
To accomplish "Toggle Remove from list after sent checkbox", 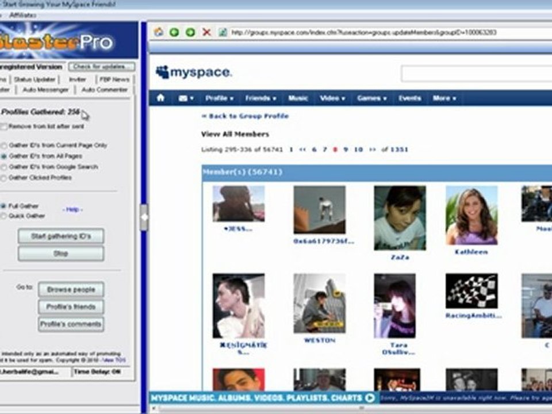I will point(4,126).
